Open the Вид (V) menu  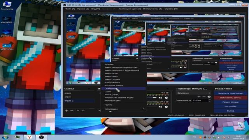tap(95, 9)
